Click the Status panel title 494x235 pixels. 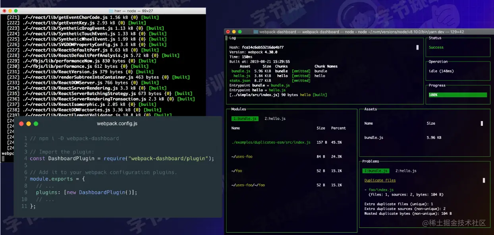pyautogui.click(x=435, y=38)
